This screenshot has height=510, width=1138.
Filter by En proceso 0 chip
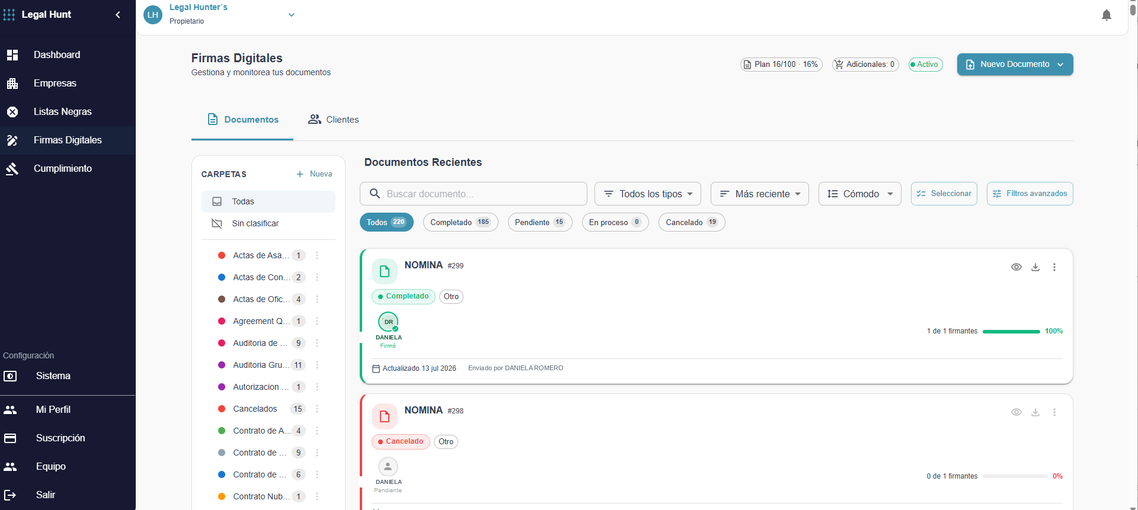(x=615, y=222)
